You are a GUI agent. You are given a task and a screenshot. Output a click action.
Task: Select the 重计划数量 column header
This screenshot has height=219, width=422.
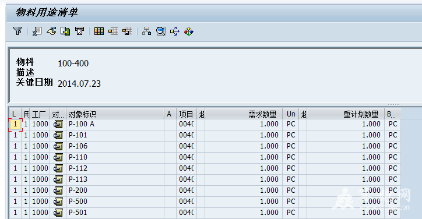[x=346, y=114]
